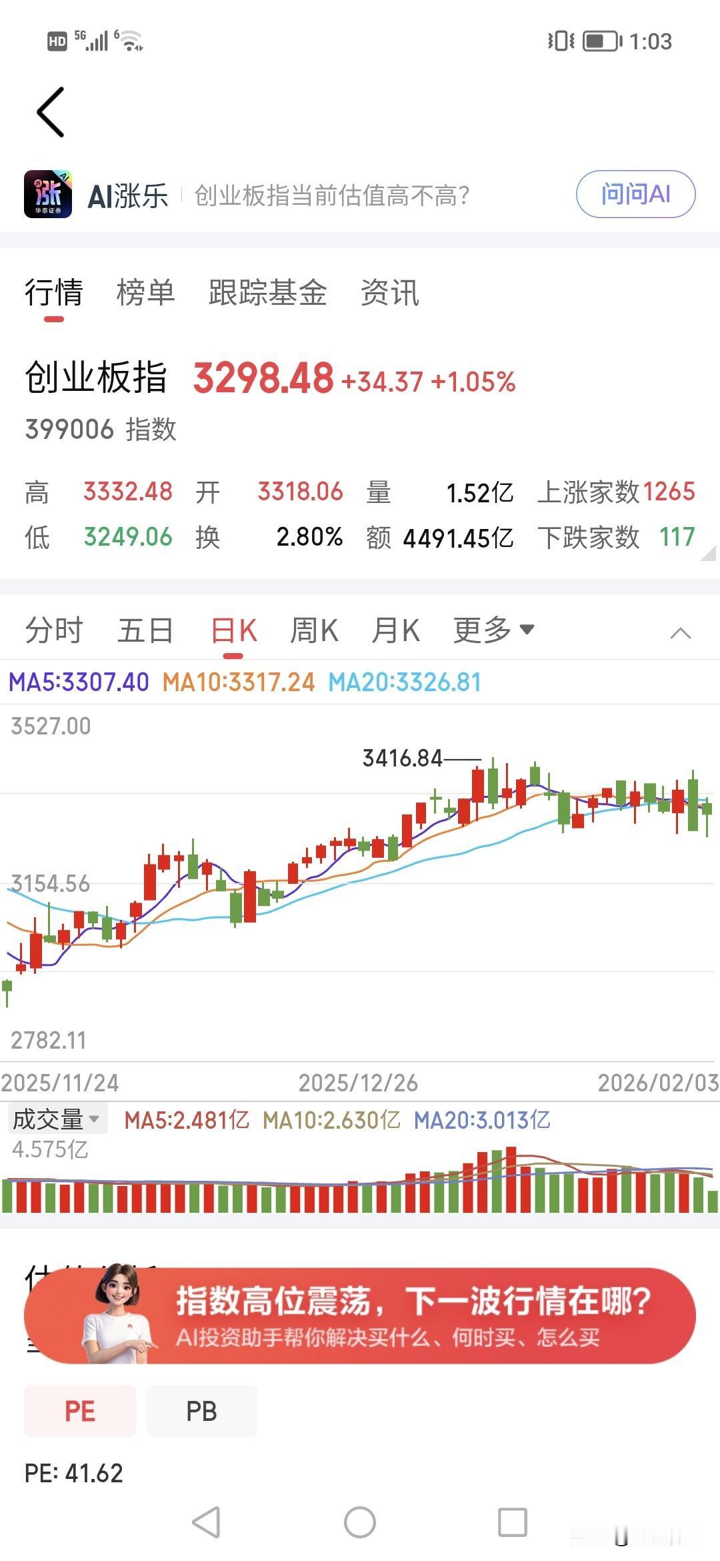Viewport: 720px width, 1561px height.
Task: Select the 月K chart view
Action: (x=395, y=630)
